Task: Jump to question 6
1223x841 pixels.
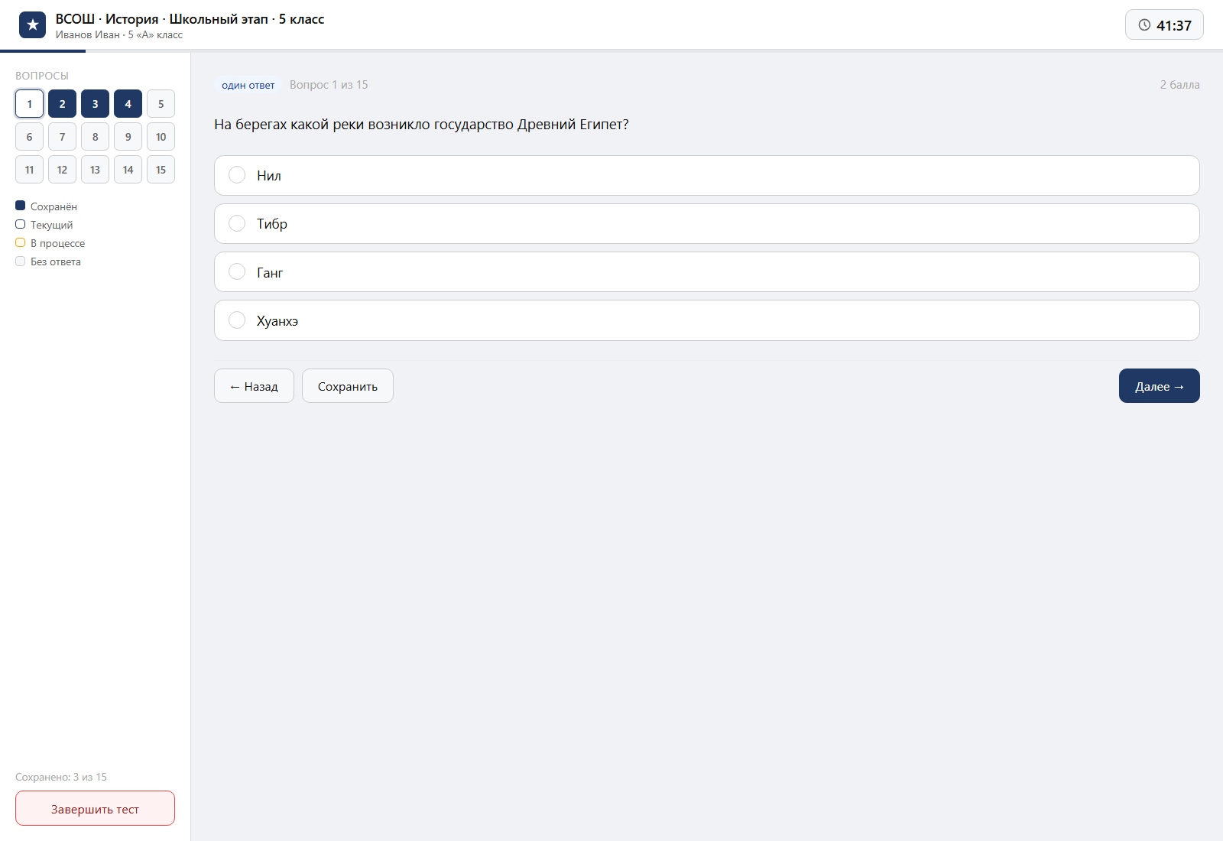Action: click(x=29, y=137)
